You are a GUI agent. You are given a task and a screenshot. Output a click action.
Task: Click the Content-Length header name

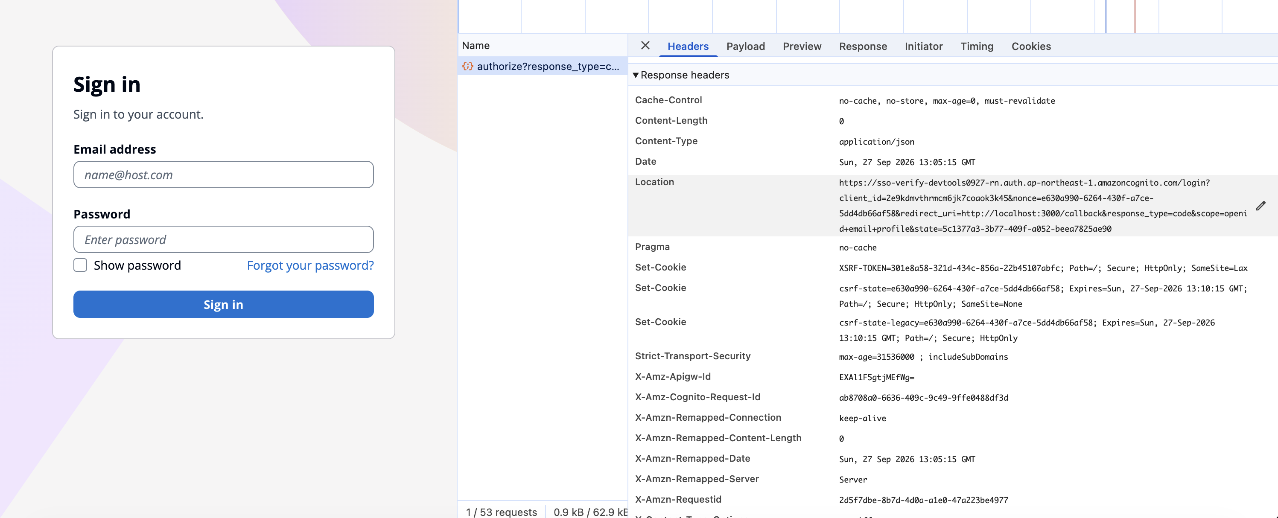[x=671, y=120]
